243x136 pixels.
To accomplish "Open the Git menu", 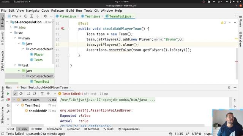I will pyautogui.click(x=96, y=11).
